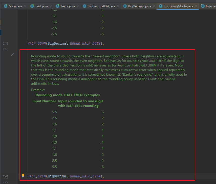Click ROUND_HALF_DOWN in the HALF_DOWN declaration
This screenshot has height=184, width=216.
click(85, 43)
